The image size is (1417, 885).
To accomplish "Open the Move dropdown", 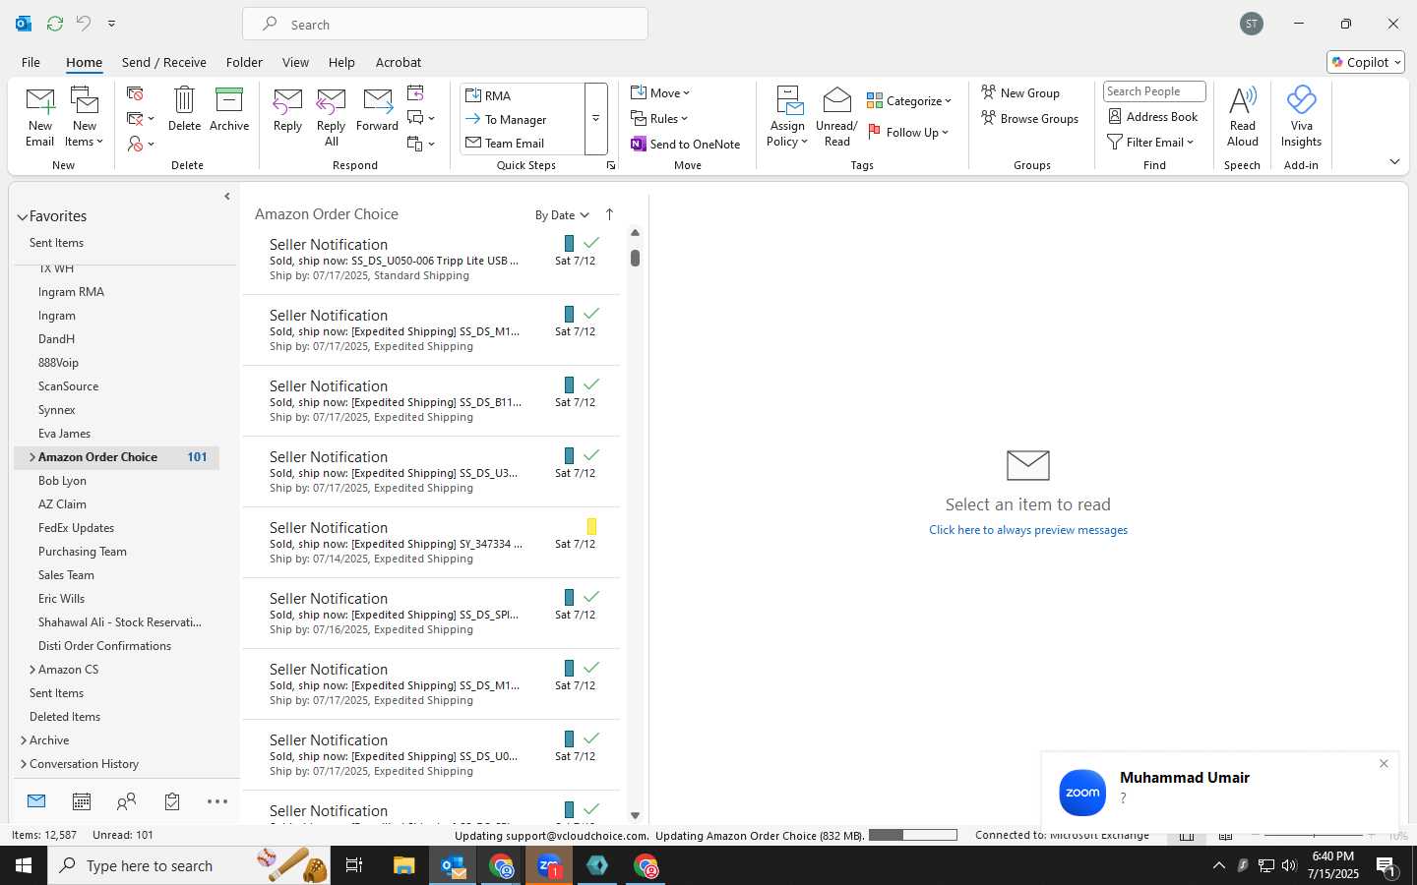I will tap(660, 92).
